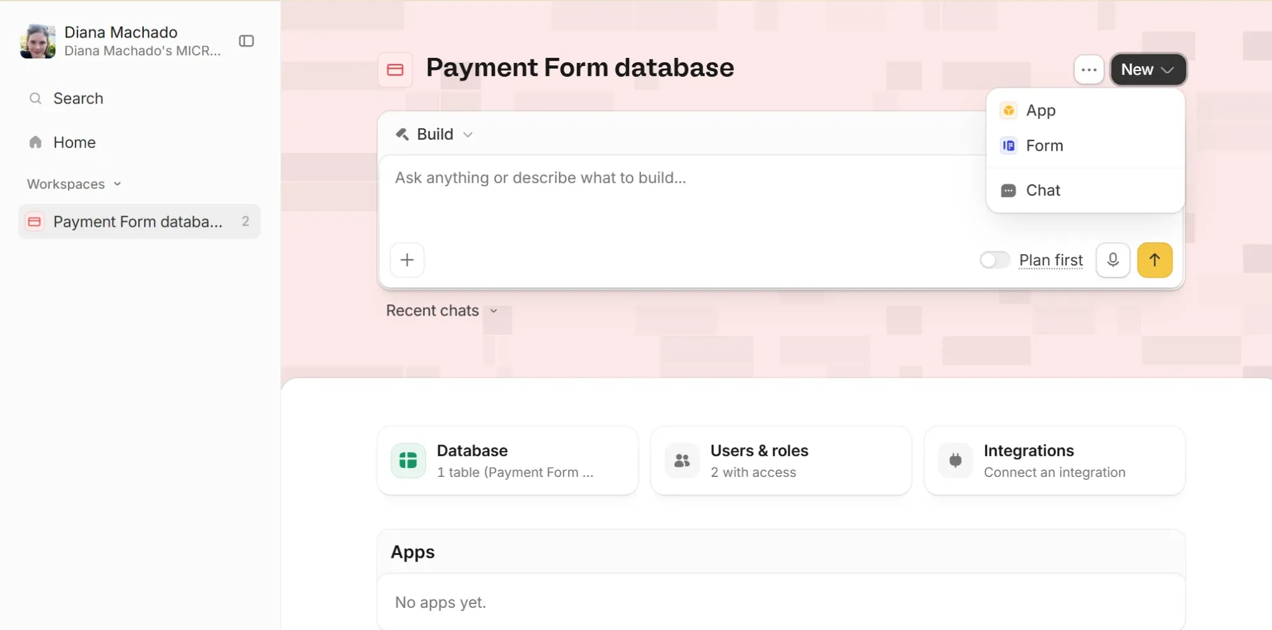Click the Home house icon

tap(36, 142)
